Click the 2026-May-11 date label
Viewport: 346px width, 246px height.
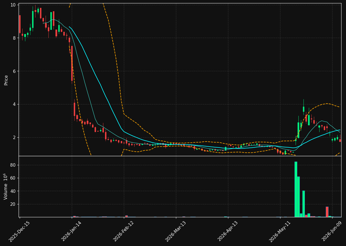[280, 231]
